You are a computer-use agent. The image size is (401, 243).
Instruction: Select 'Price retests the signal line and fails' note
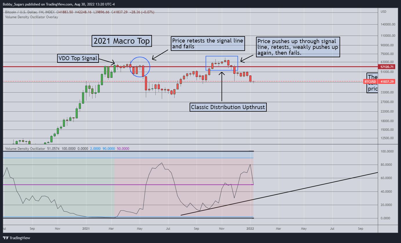coord(208,43)
